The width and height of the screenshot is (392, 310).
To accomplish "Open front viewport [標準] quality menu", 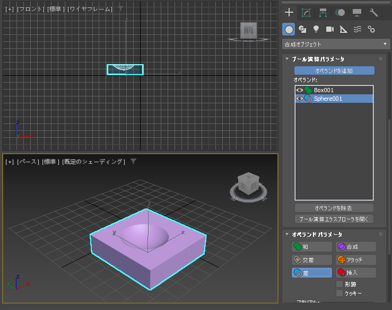I will click(x=56, y=9).
